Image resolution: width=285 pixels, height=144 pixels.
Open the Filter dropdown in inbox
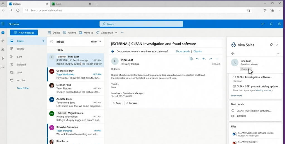[96, 42]
